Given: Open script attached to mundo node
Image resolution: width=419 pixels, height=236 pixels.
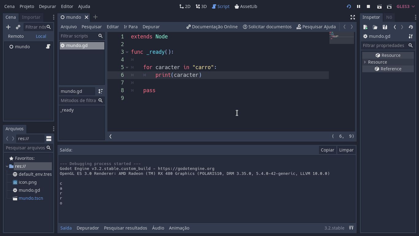Looking at the screenshot, I should click(x=48, y=46).
